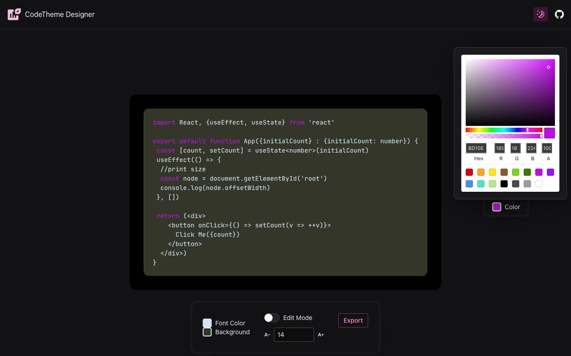Decrease font size with the A- icon

(x=267, y=335)
